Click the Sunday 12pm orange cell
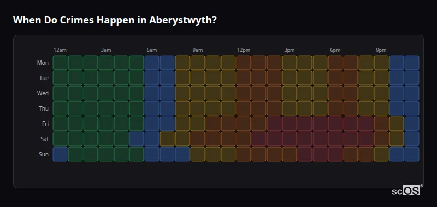Screen dimensions: 437x207 click(244, 154)
